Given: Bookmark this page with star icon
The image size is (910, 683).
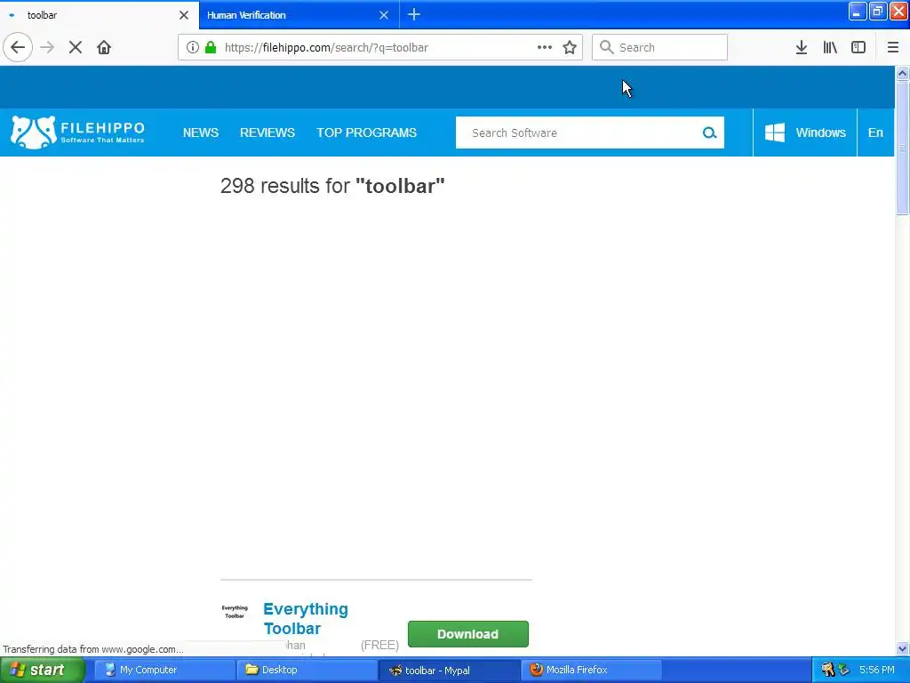Looking at the screenshot, I should click(570, 47).
